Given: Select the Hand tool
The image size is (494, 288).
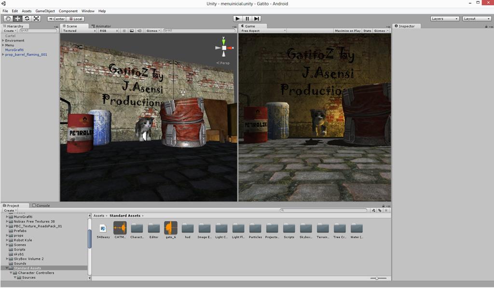Looking at the screenshot, I should [x=8, y=19].
